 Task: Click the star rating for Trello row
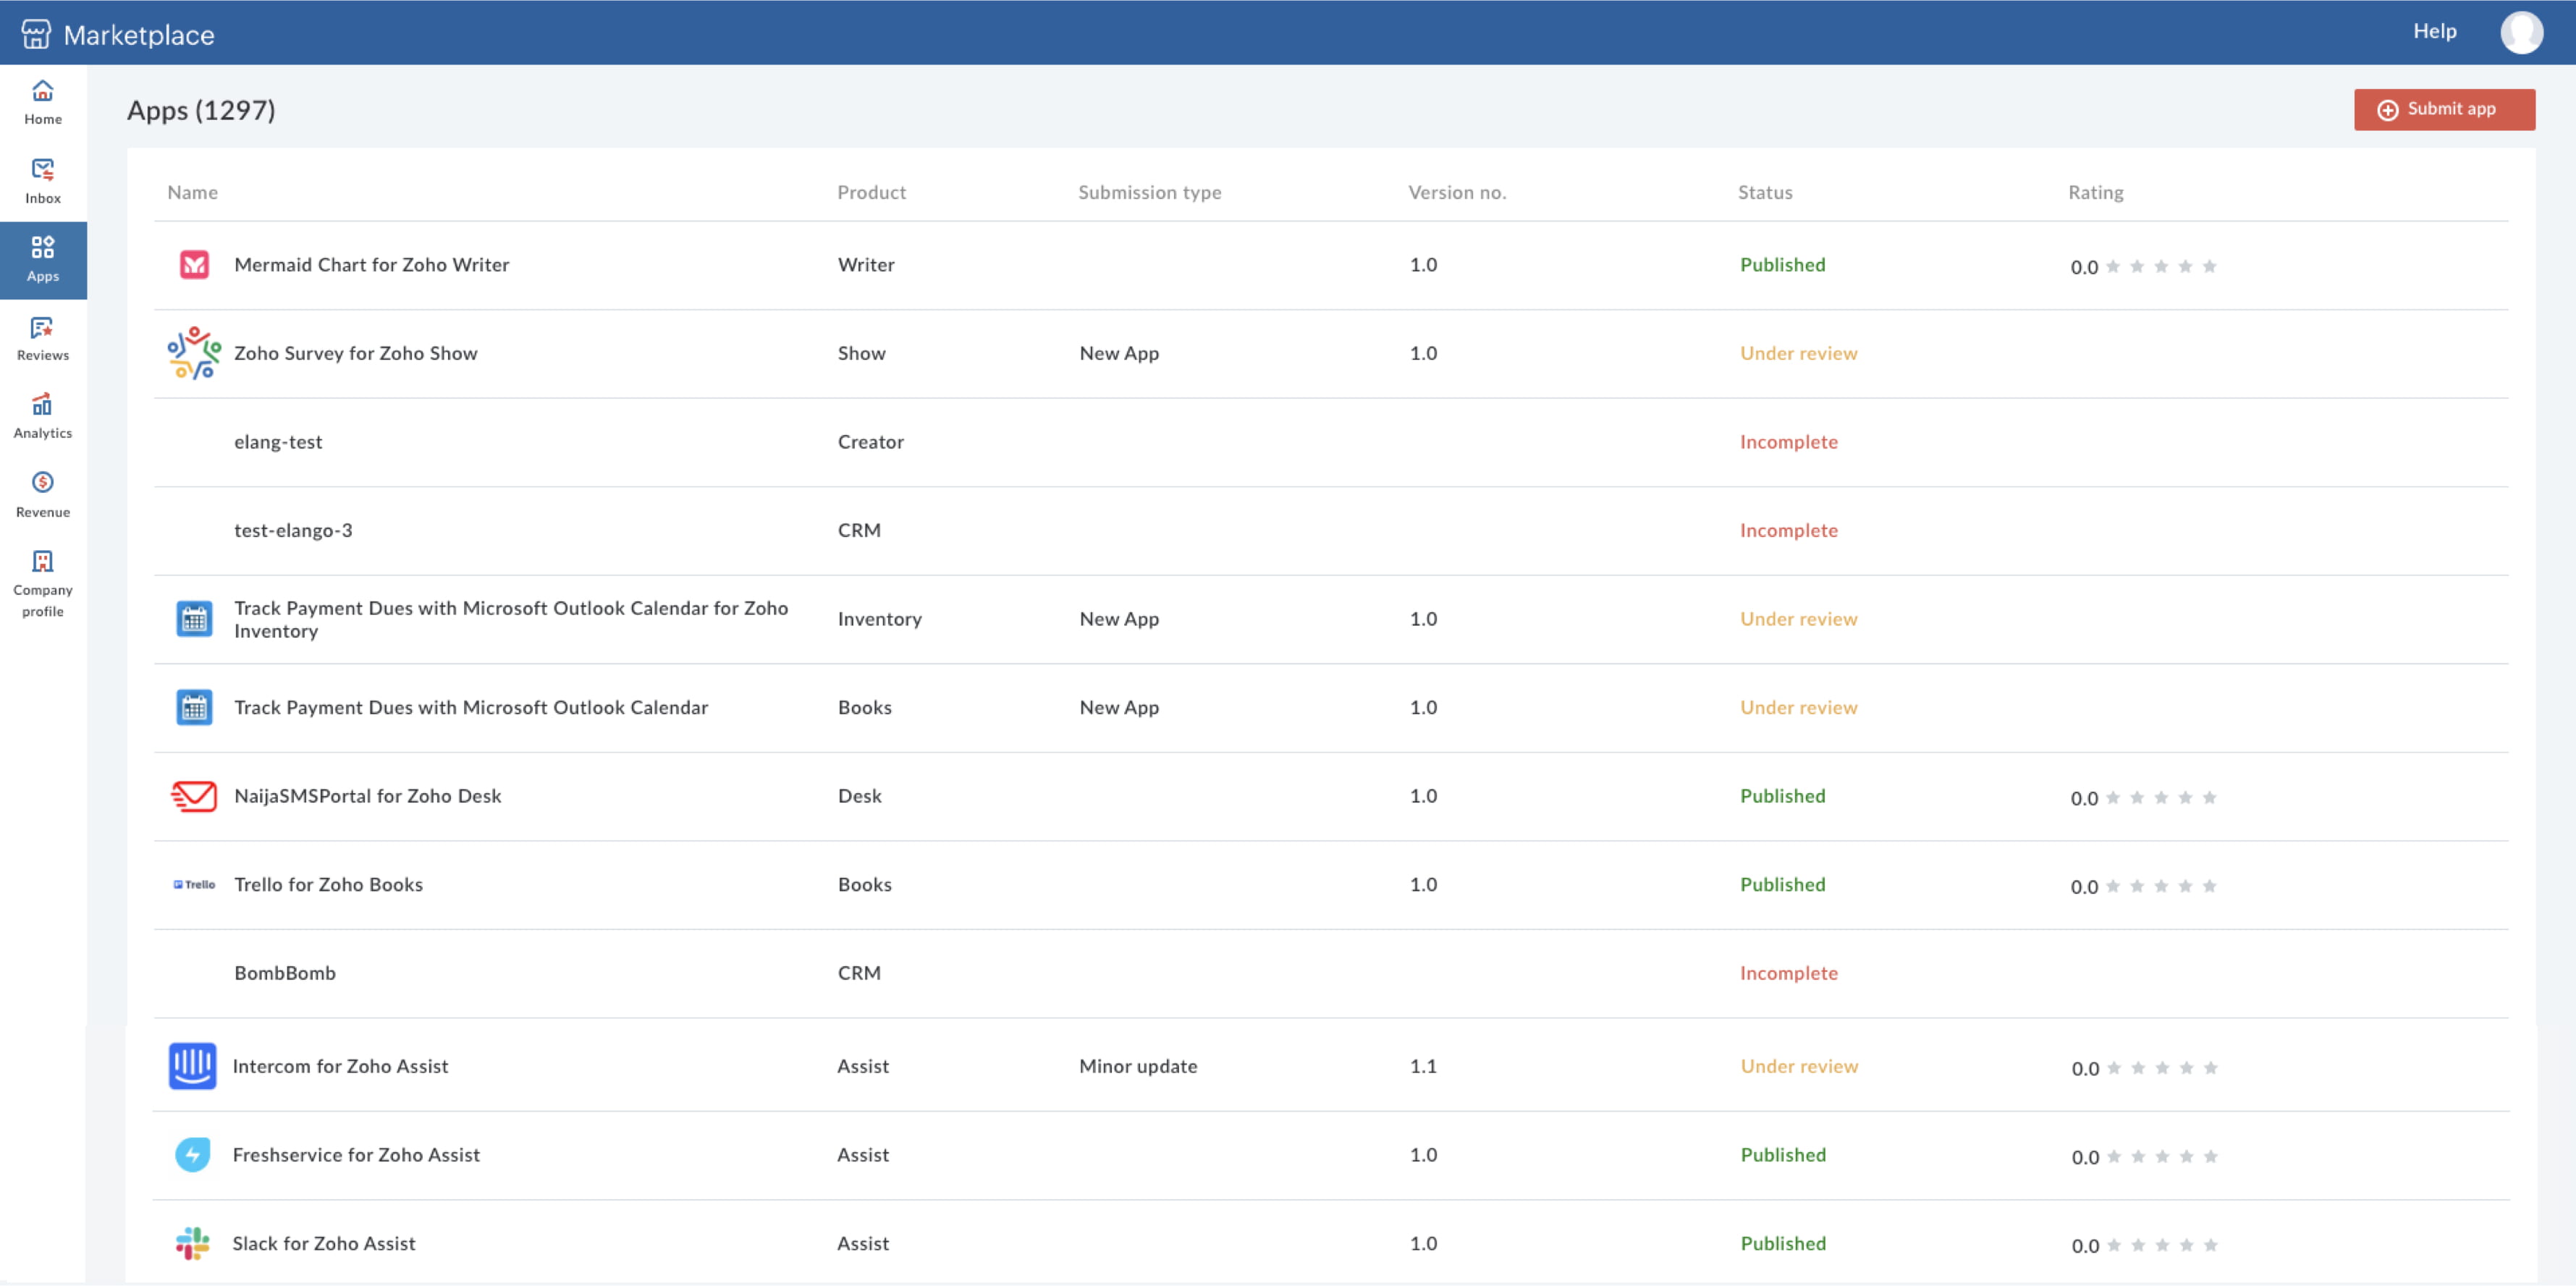pos(2161,886)
